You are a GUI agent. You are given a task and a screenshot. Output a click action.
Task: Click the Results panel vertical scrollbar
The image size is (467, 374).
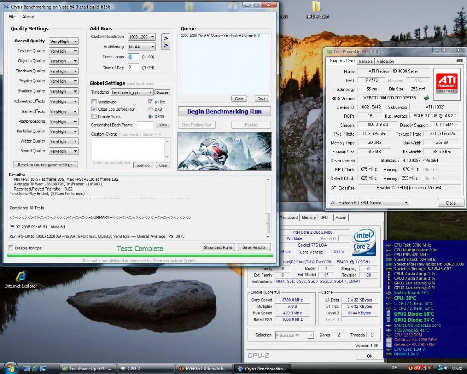267,208
